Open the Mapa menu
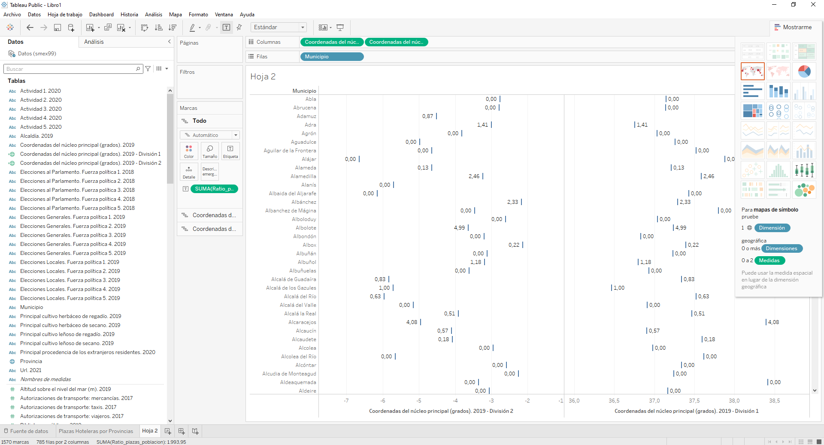The width and height of the screenshot is (824, 445). (x=175, y=14)
